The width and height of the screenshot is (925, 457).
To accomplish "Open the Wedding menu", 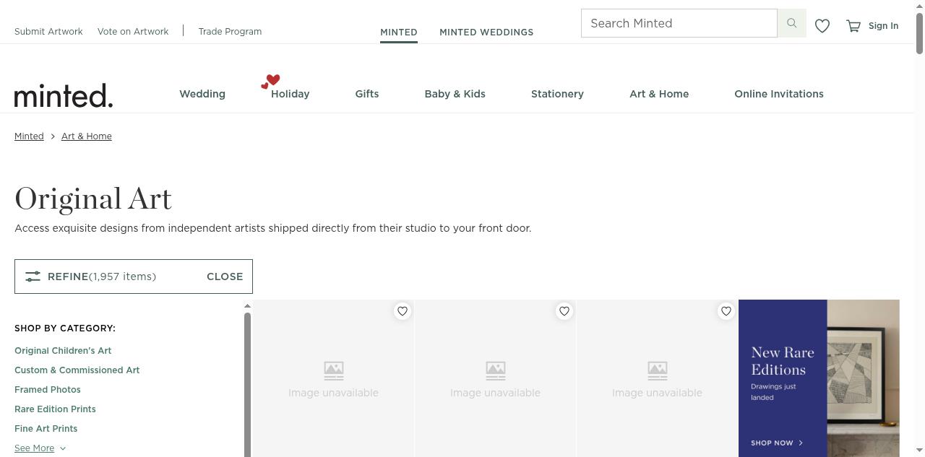I will click(x=202, y=94).
